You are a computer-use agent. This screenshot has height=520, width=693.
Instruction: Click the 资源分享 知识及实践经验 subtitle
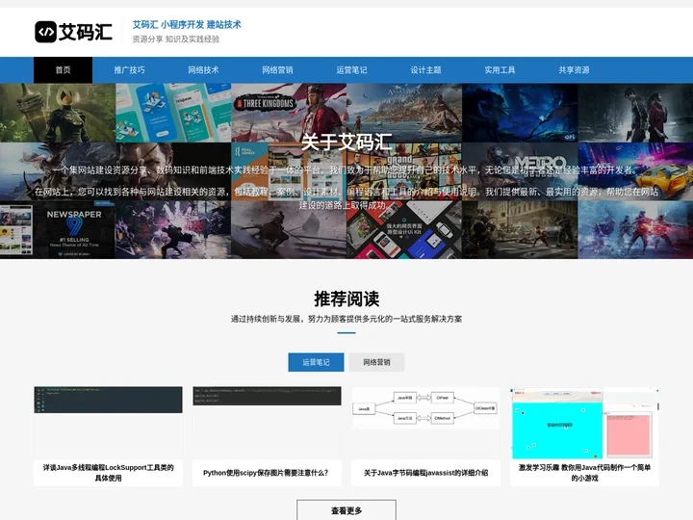tap(176, 39)
